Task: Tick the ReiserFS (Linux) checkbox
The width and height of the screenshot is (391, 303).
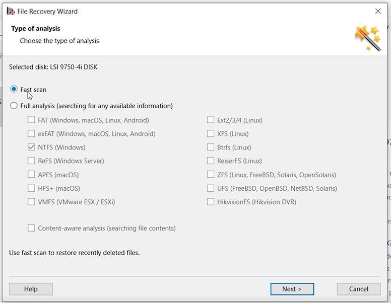Action: pos(211,161)
